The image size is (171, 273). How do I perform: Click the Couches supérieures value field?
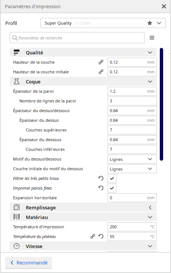click(x=132, y=130)
